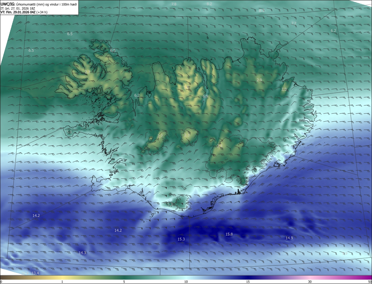Click the 14.2 label nearest the 15.3 value
This screenshot has height=284, width=372.
(x=118, y=230)
